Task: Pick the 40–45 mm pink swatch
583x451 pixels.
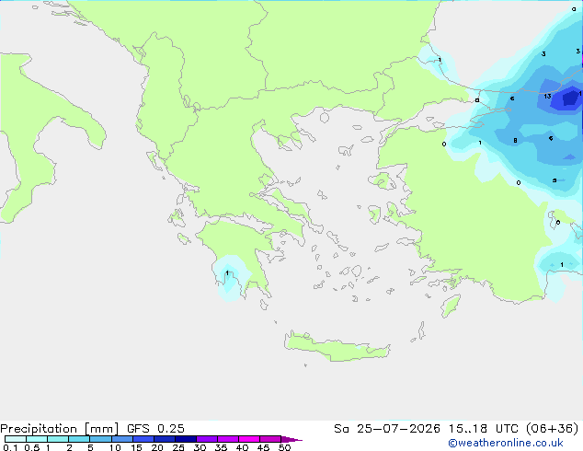Action: 249,439
